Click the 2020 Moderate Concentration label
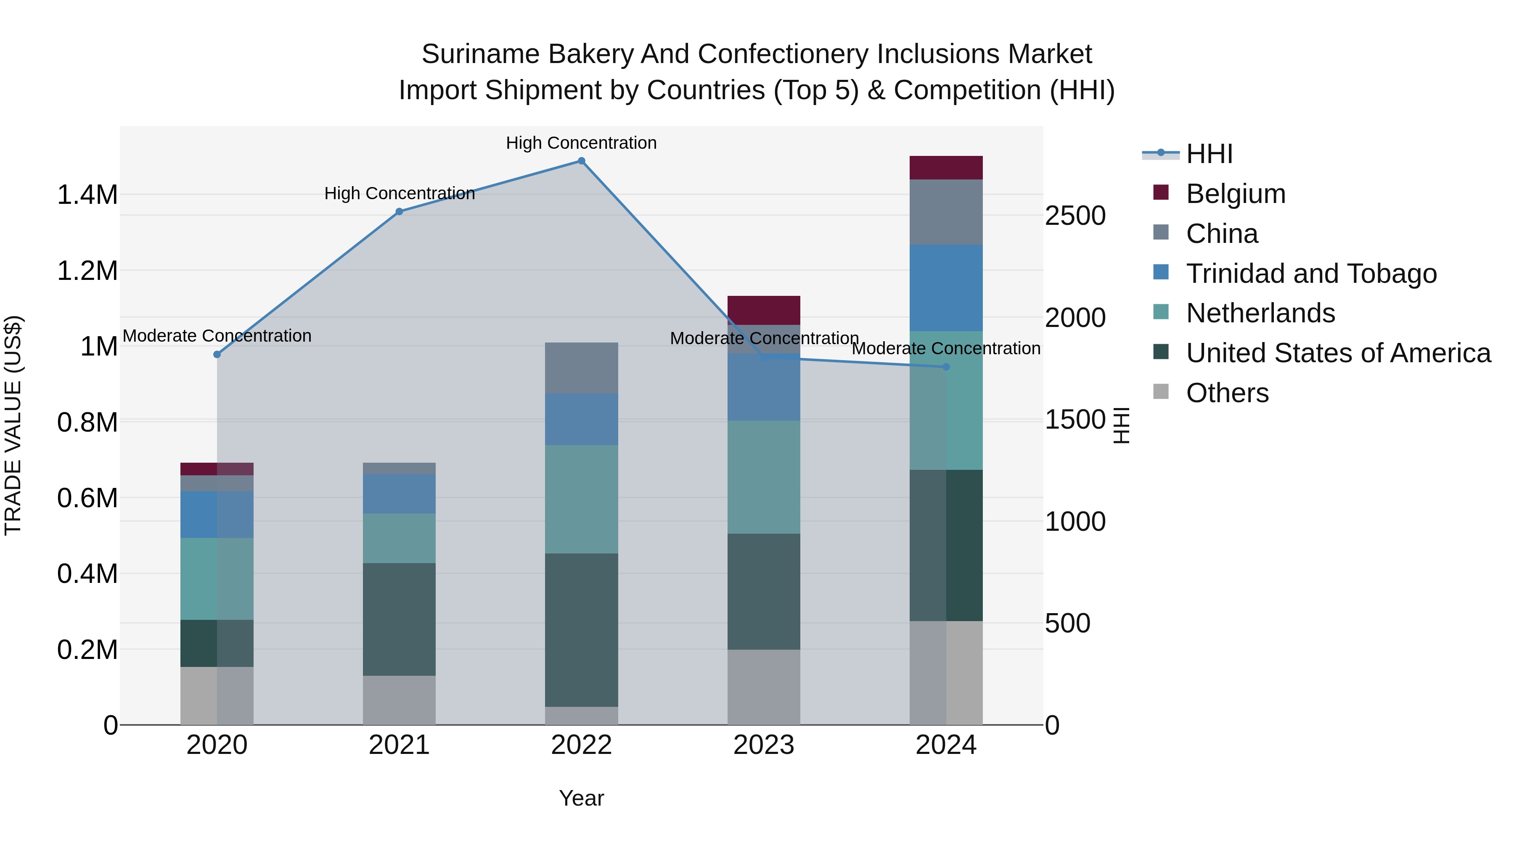 point(217,336)
